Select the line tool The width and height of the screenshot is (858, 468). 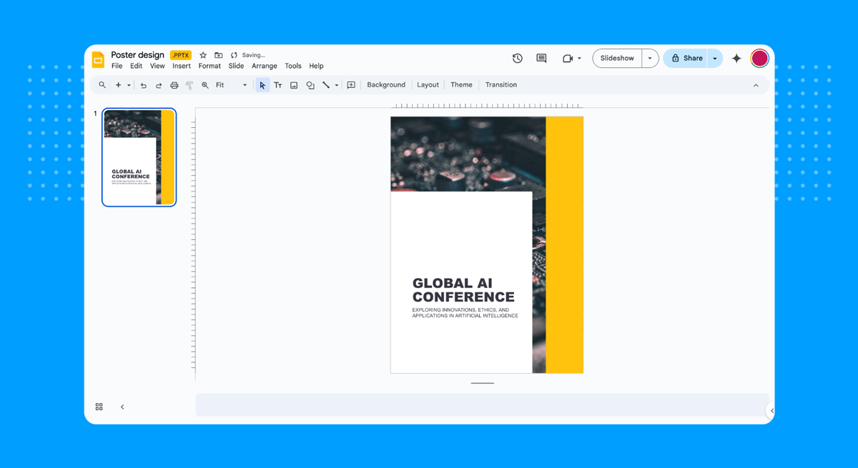pyautogui.click(x=326, y=85)
